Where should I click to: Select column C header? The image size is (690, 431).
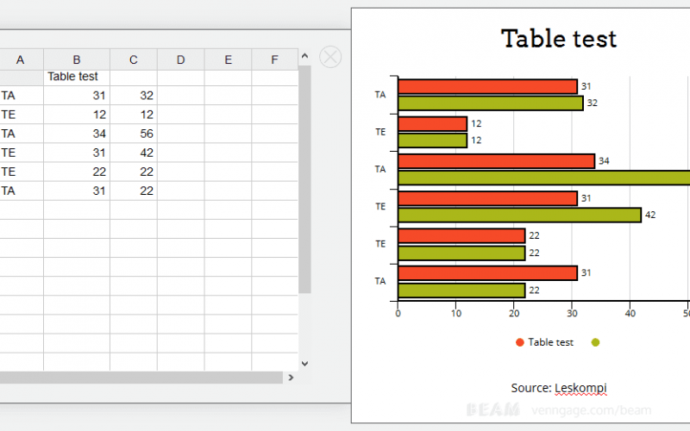pos(134,59)
